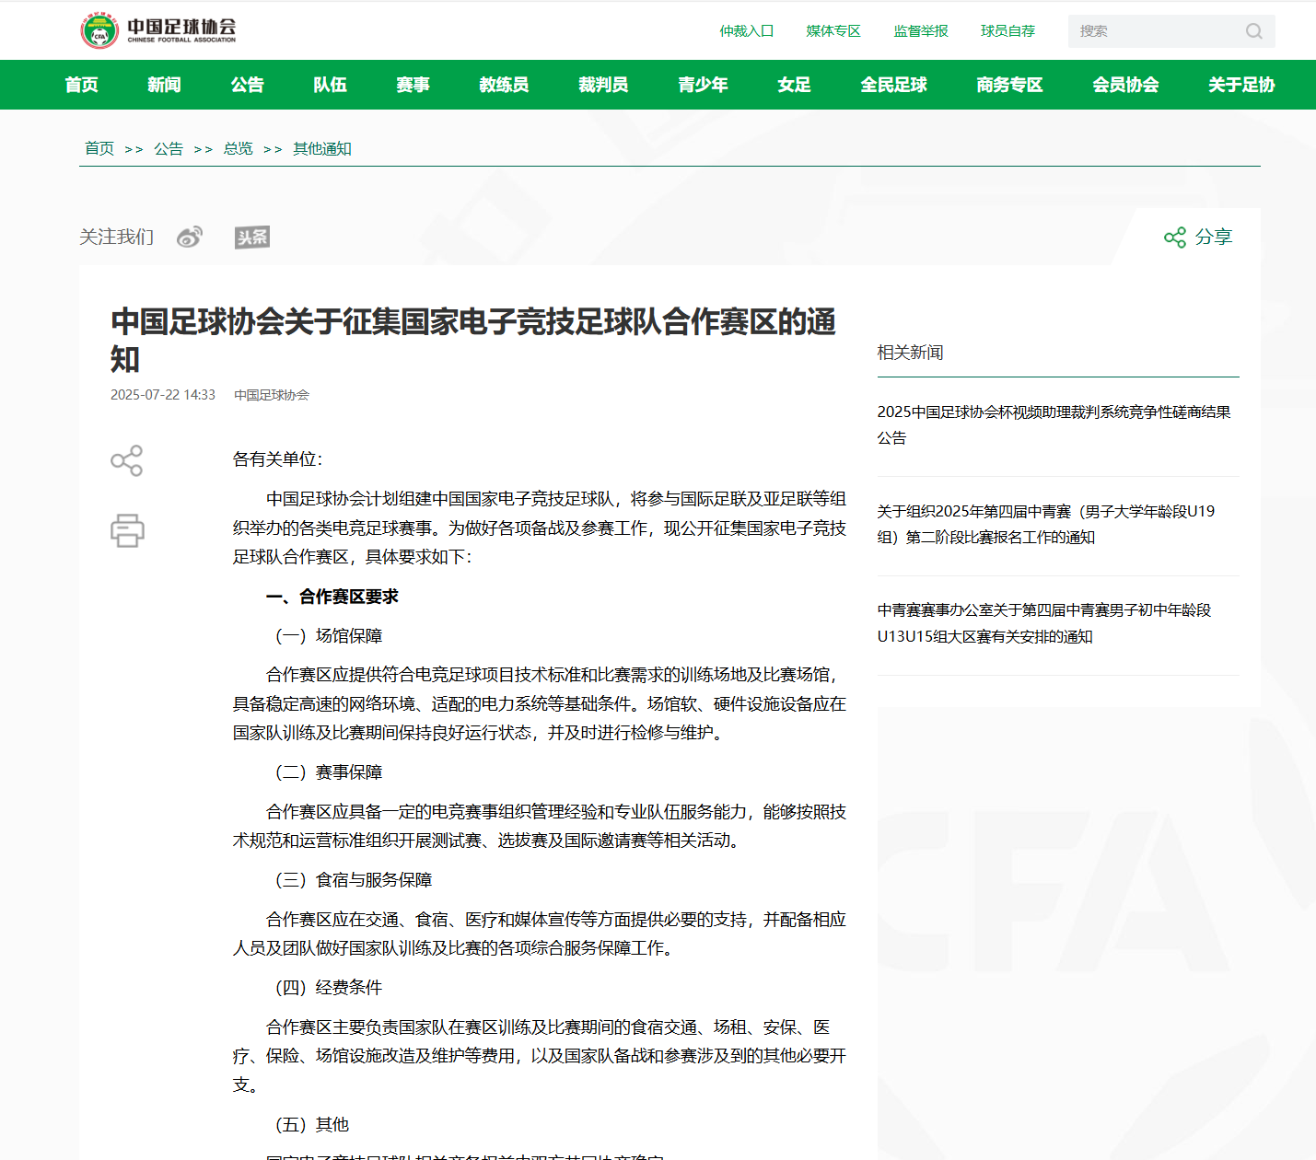1316x1160 pixels.
Task: Go to the 裁判员 section
Action: point(603,85)
